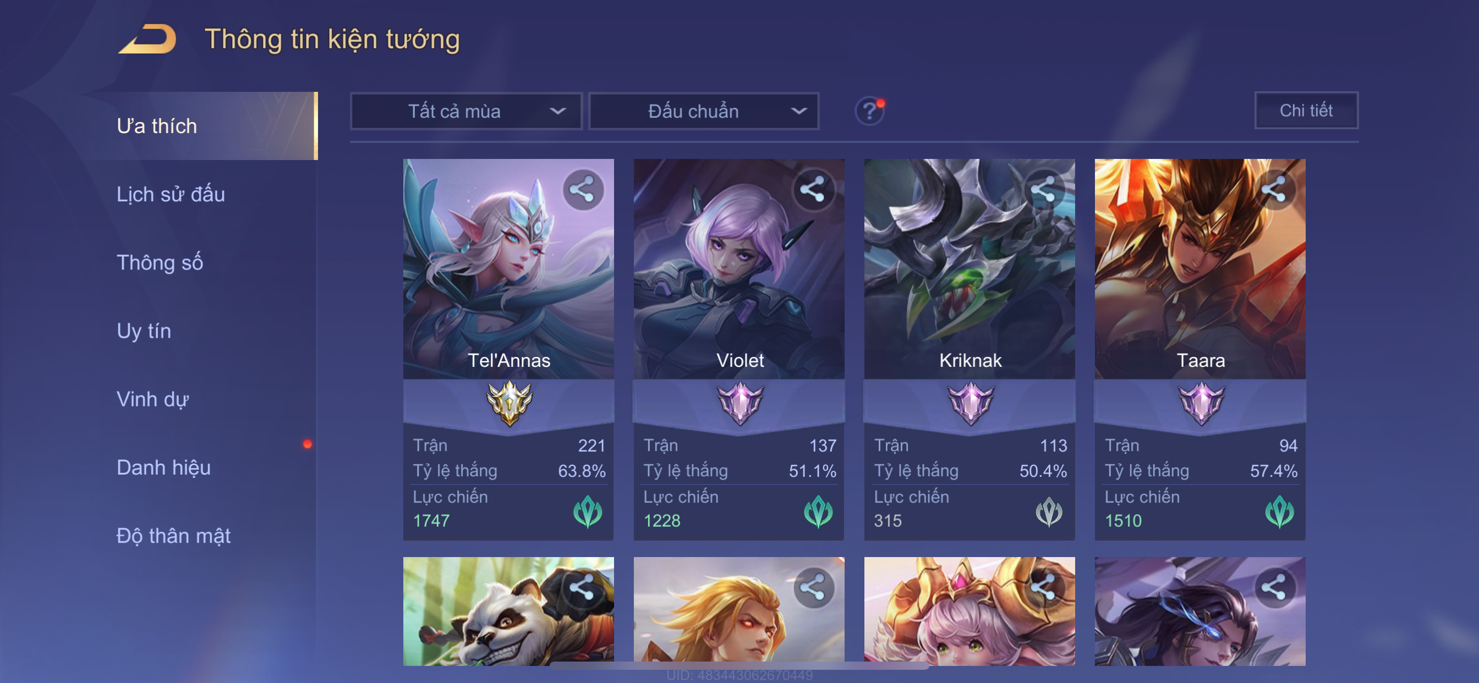Click the horizontal scrollbar at the bottom
The height and width of the screenshot is (683, 1479).
pyautogui.click(x=739, y=666)
